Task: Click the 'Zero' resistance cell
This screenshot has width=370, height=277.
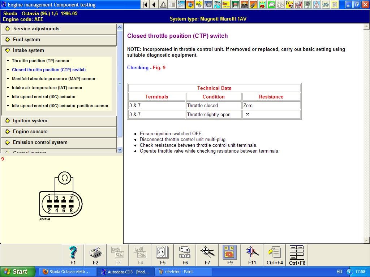Action: [x=271, y=106]
